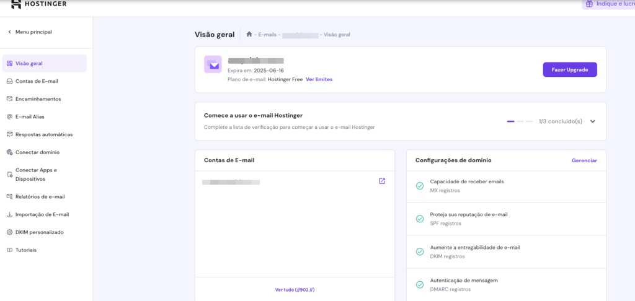Click the inbox icon for Contas de E-mail

point(10,81)
